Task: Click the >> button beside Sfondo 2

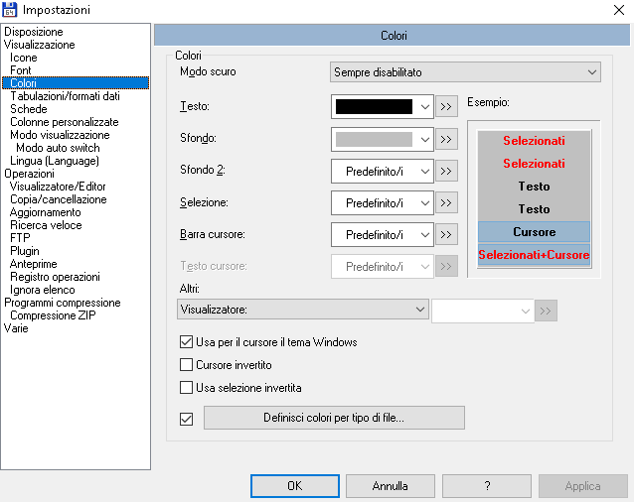Action: (x=446, y=171)
